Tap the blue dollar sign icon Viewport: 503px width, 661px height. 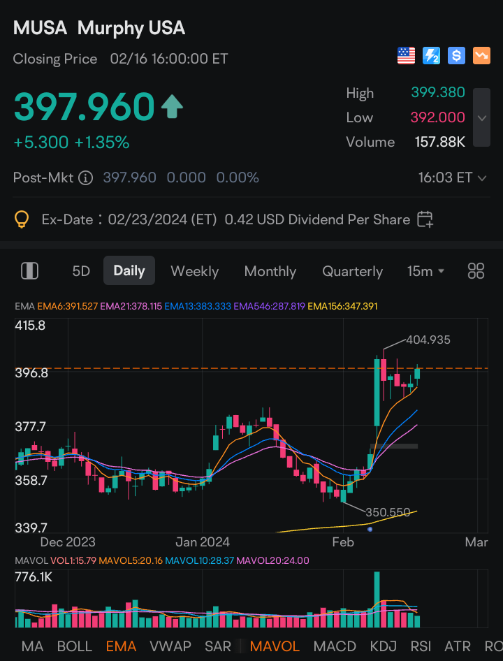(456, 56)
